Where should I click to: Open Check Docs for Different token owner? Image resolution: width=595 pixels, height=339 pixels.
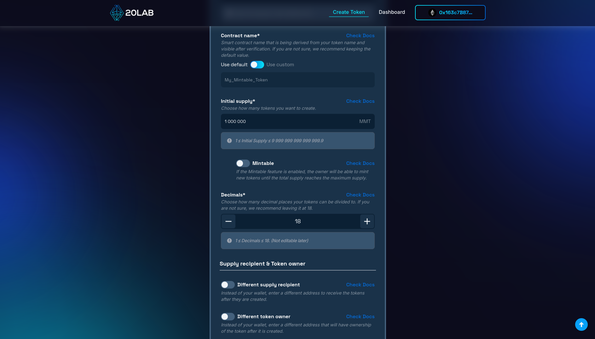tap(360, 317)
